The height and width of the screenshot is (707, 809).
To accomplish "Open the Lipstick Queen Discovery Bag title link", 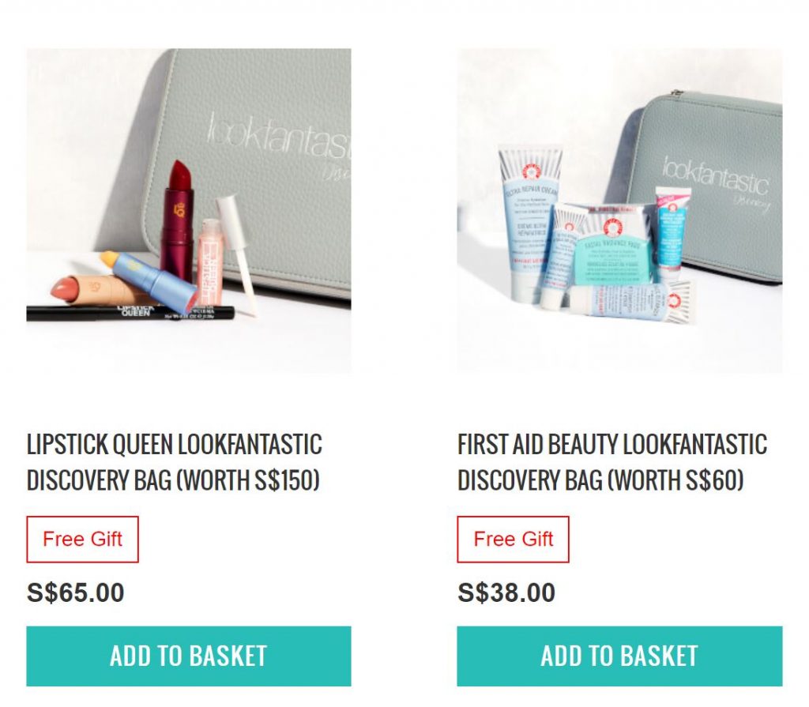I will pyautogui.click(x=175, y=462).
